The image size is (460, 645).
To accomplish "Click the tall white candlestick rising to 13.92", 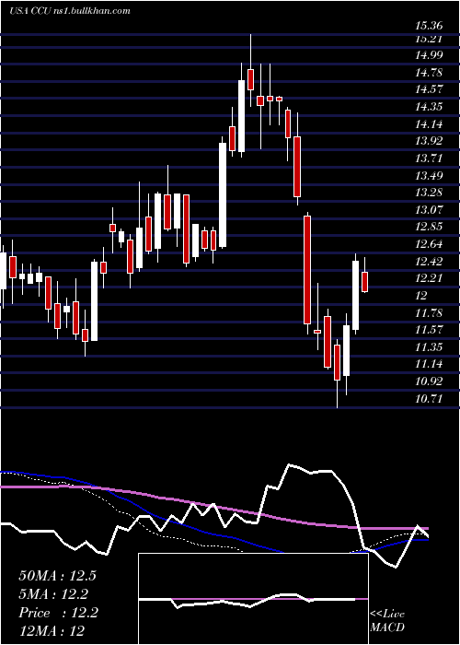I will (223, 195).
